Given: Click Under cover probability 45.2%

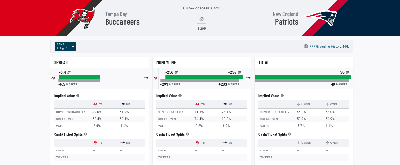Looking at the screenshot, I should tap(301, 112).
